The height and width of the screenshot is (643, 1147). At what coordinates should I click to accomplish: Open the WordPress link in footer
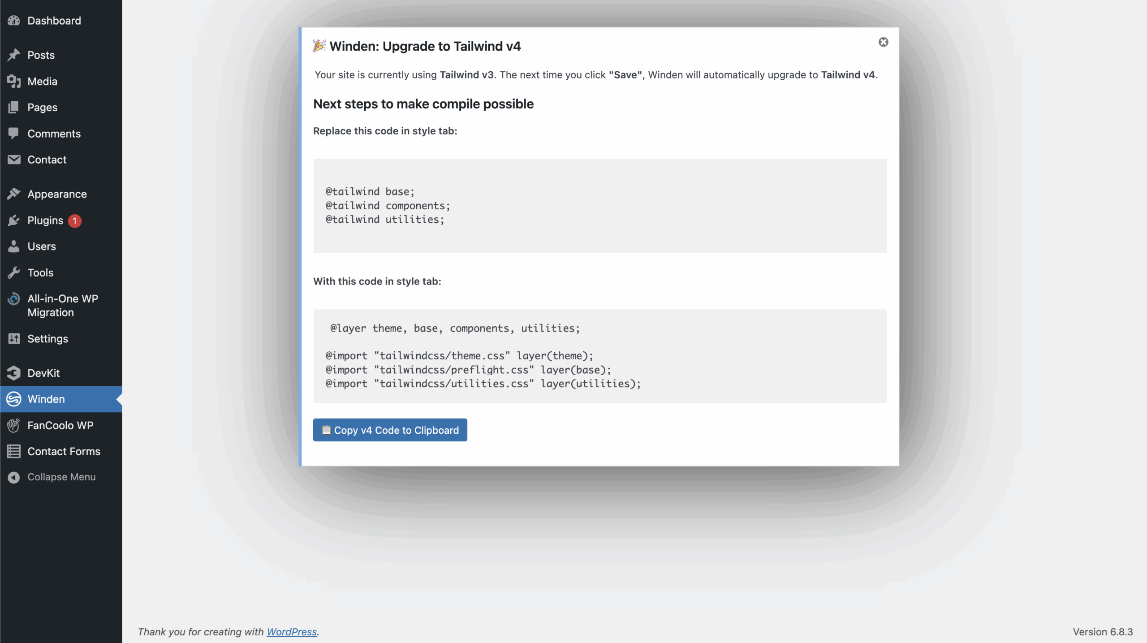click(x=292, y=632)
